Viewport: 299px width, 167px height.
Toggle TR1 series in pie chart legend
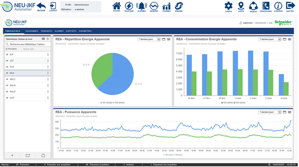pos(107,102)
